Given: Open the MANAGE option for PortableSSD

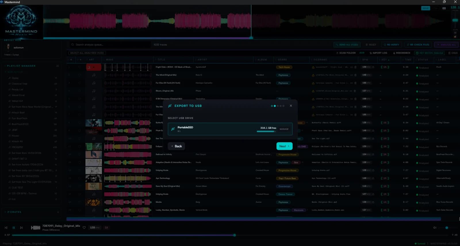Looking at the screenshot, I should point(284,129).
